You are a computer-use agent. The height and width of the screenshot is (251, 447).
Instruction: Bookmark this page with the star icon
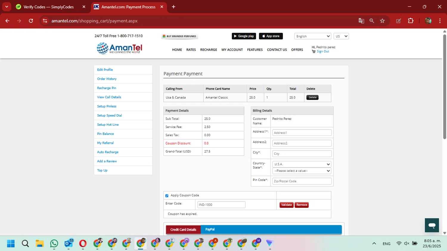[x=382, y=21]
